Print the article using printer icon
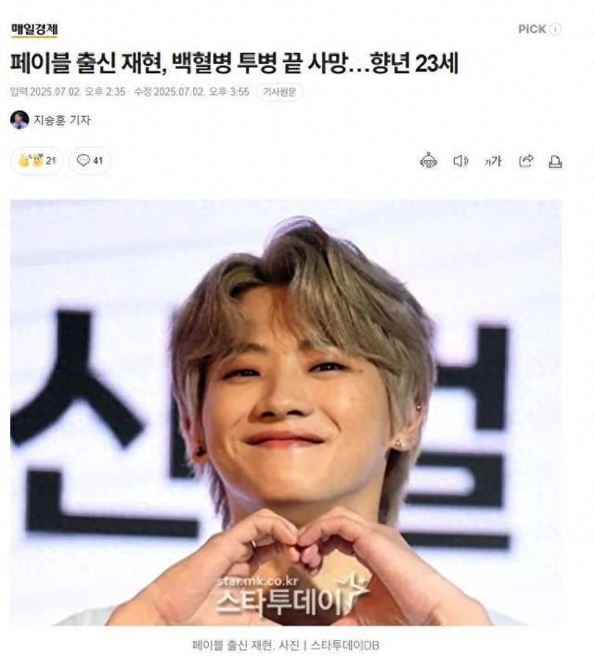Viewport: 594px width, 656px height. pos(555,162)
